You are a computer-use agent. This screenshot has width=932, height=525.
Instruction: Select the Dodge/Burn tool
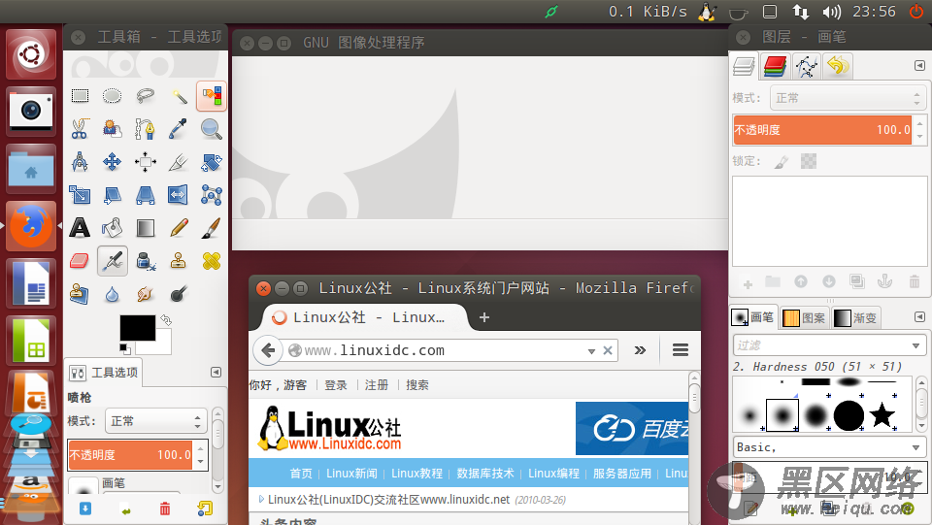click(179, 293)
